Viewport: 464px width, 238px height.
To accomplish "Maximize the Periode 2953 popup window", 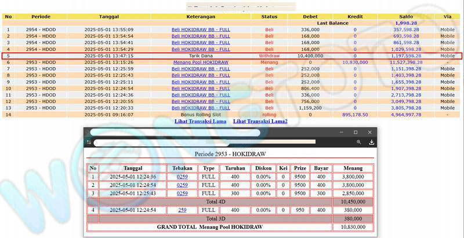I will click(356, 133).
